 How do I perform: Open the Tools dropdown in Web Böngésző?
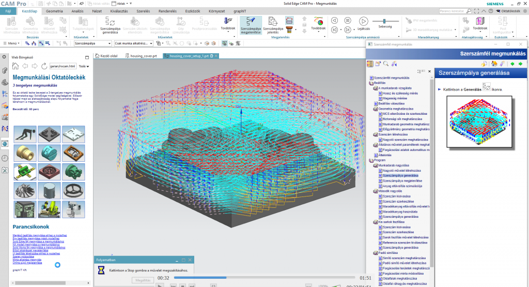pos(84,66)
